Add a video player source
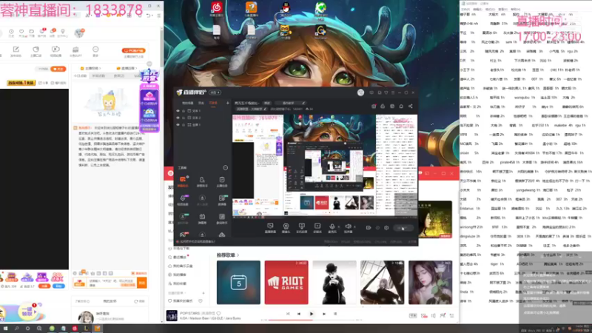592x333 pixels. pyautogui.click(x=317, y=228)
